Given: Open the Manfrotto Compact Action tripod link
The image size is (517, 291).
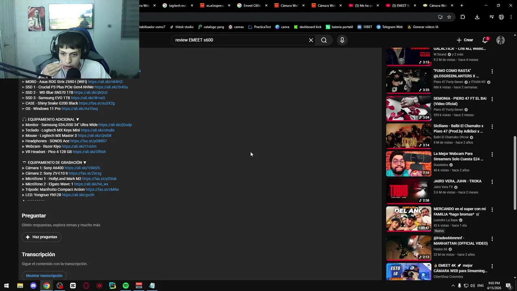Looking at the screenshot, I should click(102, 190).
